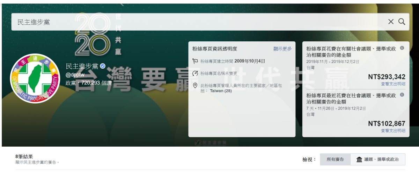Click the 粉絲專頁資訊透明度 panel heading
Viewport: 419px width, 172px height.
tap(215, 49)
